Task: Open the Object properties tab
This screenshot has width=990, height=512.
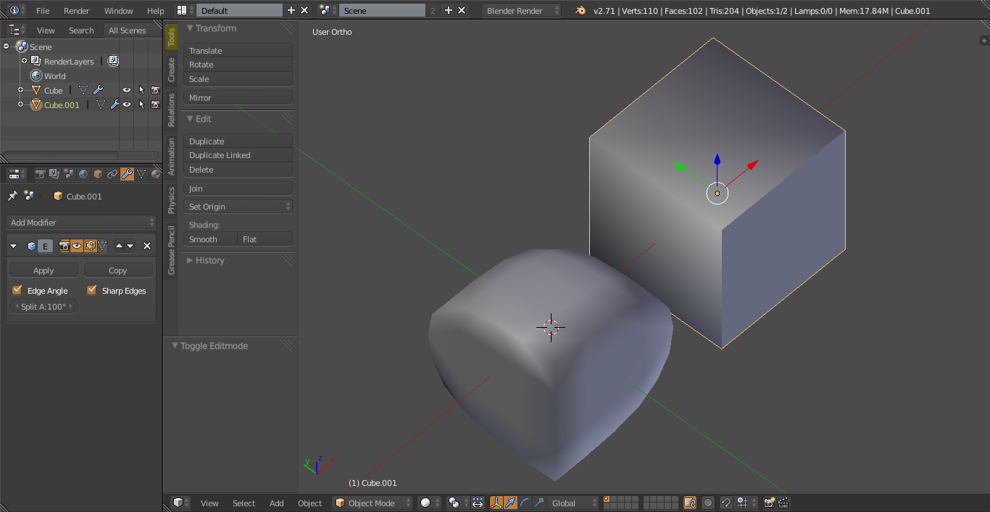Action: click(98, 174)
